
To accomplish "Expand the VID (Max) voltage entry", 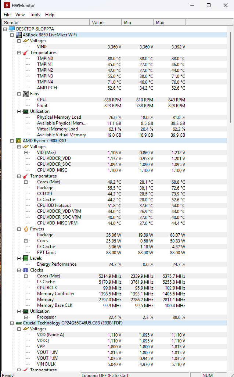I will 26,152.
